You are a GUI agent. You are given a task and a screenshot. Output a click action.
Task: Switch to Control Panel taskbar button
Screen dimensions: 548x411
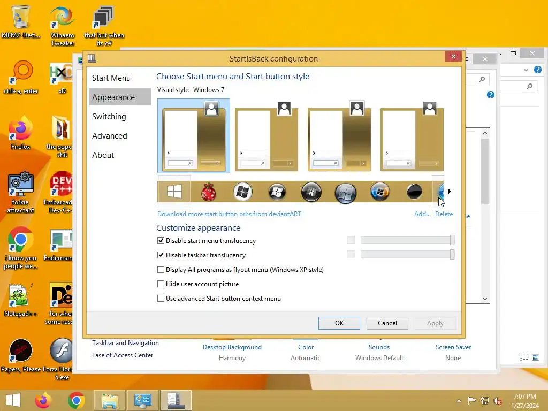pos(142,400)
